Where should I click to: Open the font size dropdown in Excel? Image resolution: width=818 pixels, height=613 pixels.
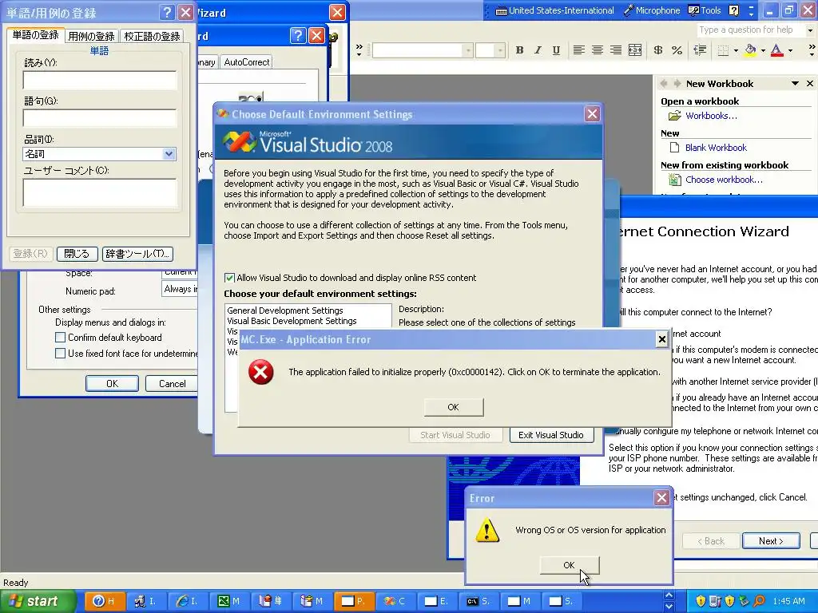500,50
